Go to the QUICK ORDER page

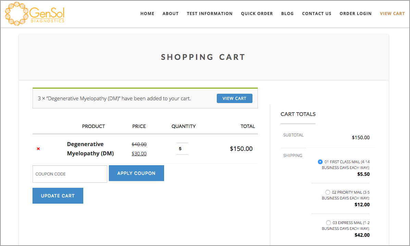pyautogui.click(x=257, y=14)
